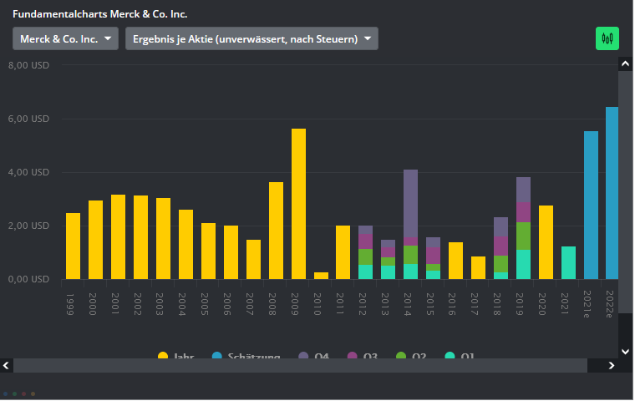Click the Fundamentalcharts Merck & Co. Inc. title
Image resolution: width=635 pixels, height=401 pixels.
(x=100, y=14)
